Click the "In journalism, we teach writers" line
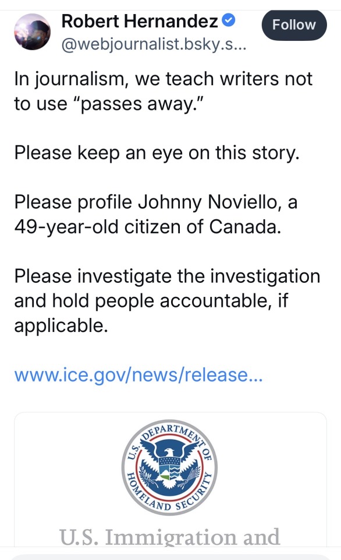341x560 pixels. [163, 79]
